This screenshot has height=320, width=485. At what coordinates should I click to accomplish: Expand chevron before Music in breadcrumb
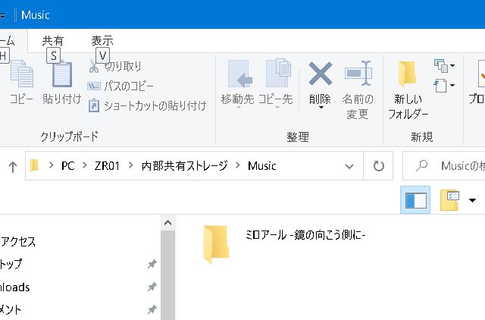click(x=237, y=165)
